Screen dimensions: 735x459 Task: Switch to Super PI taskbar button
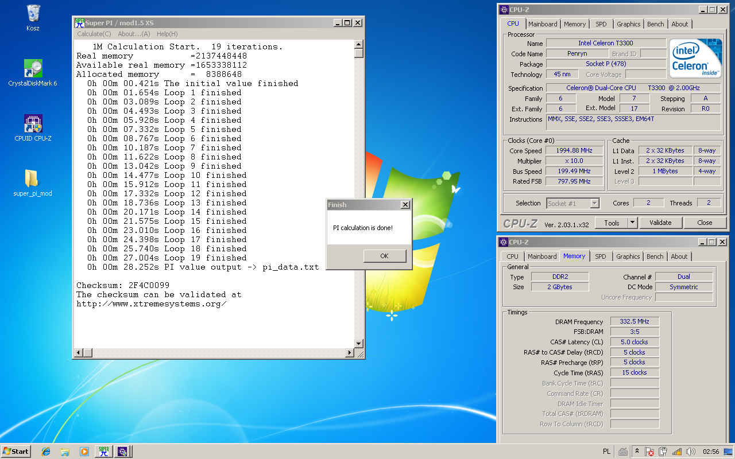coord(103,452)
